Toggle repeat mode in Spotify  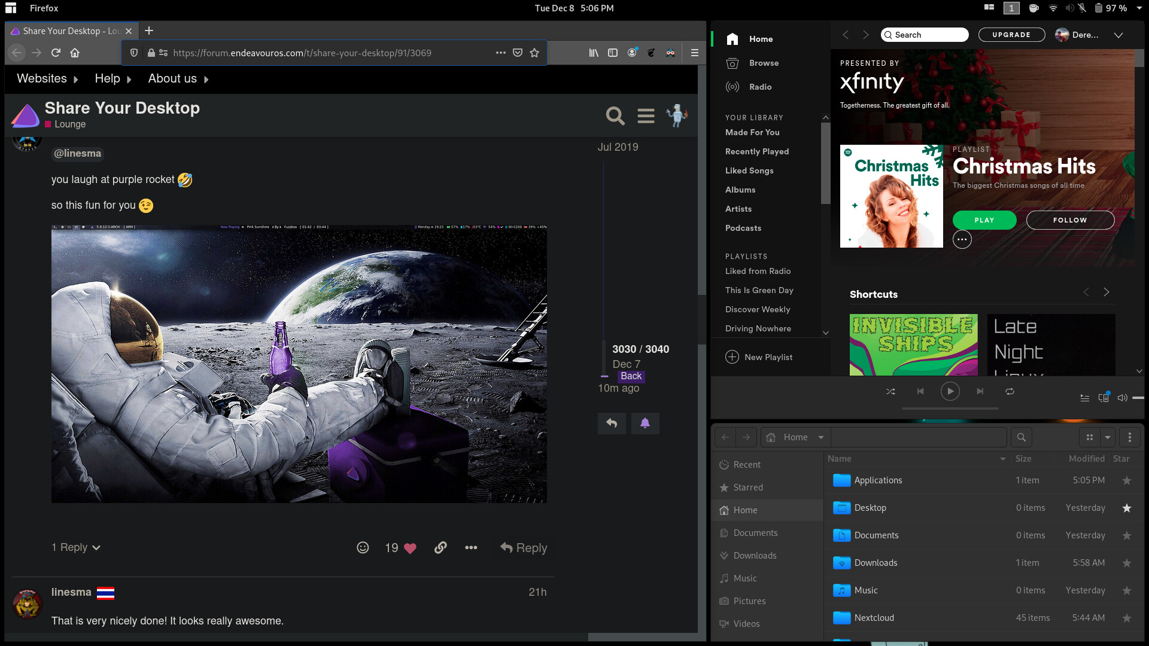coord(1010,391)
